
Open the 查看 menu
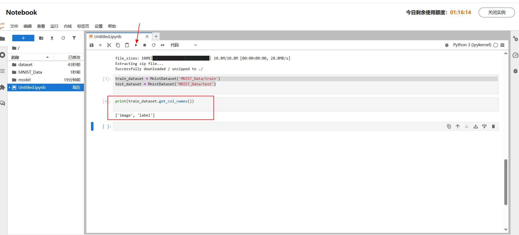tap(41, 26)
